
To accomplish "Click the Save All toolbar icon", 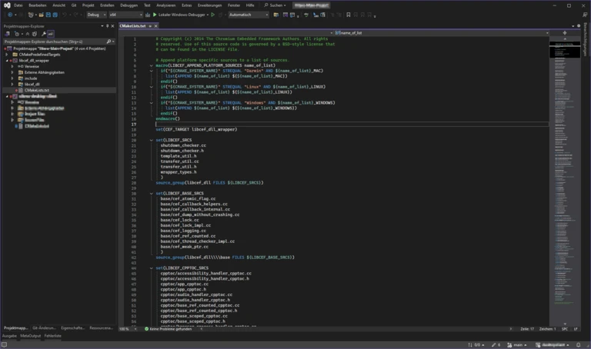I will click(x=55, y=15).
